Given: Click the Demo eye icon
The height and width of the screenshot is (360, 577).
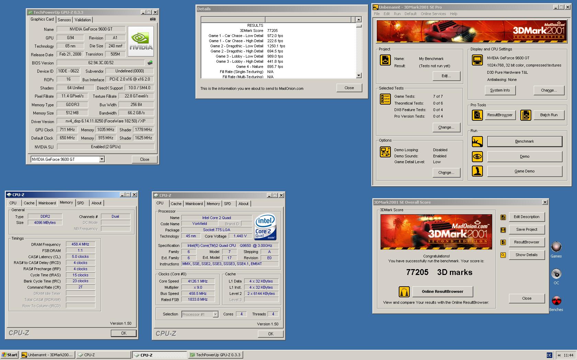Looking at the screenshot, I should pos(477,156).
